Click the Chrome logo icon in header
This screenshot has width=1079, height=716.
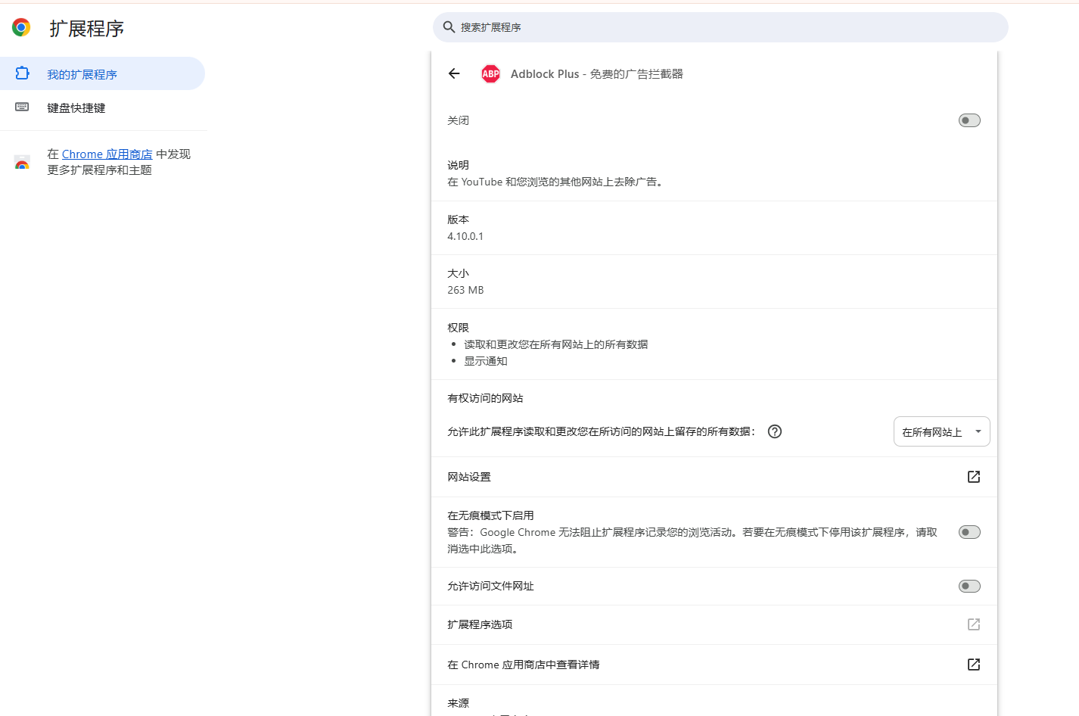click(21, 28)
